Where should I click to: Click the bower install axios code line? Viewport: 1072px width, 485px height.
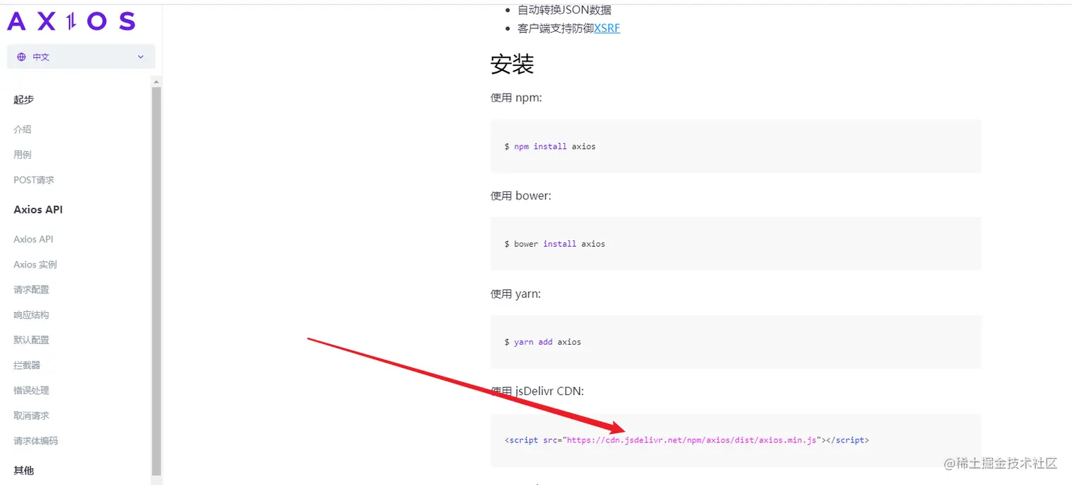(555, 244)
